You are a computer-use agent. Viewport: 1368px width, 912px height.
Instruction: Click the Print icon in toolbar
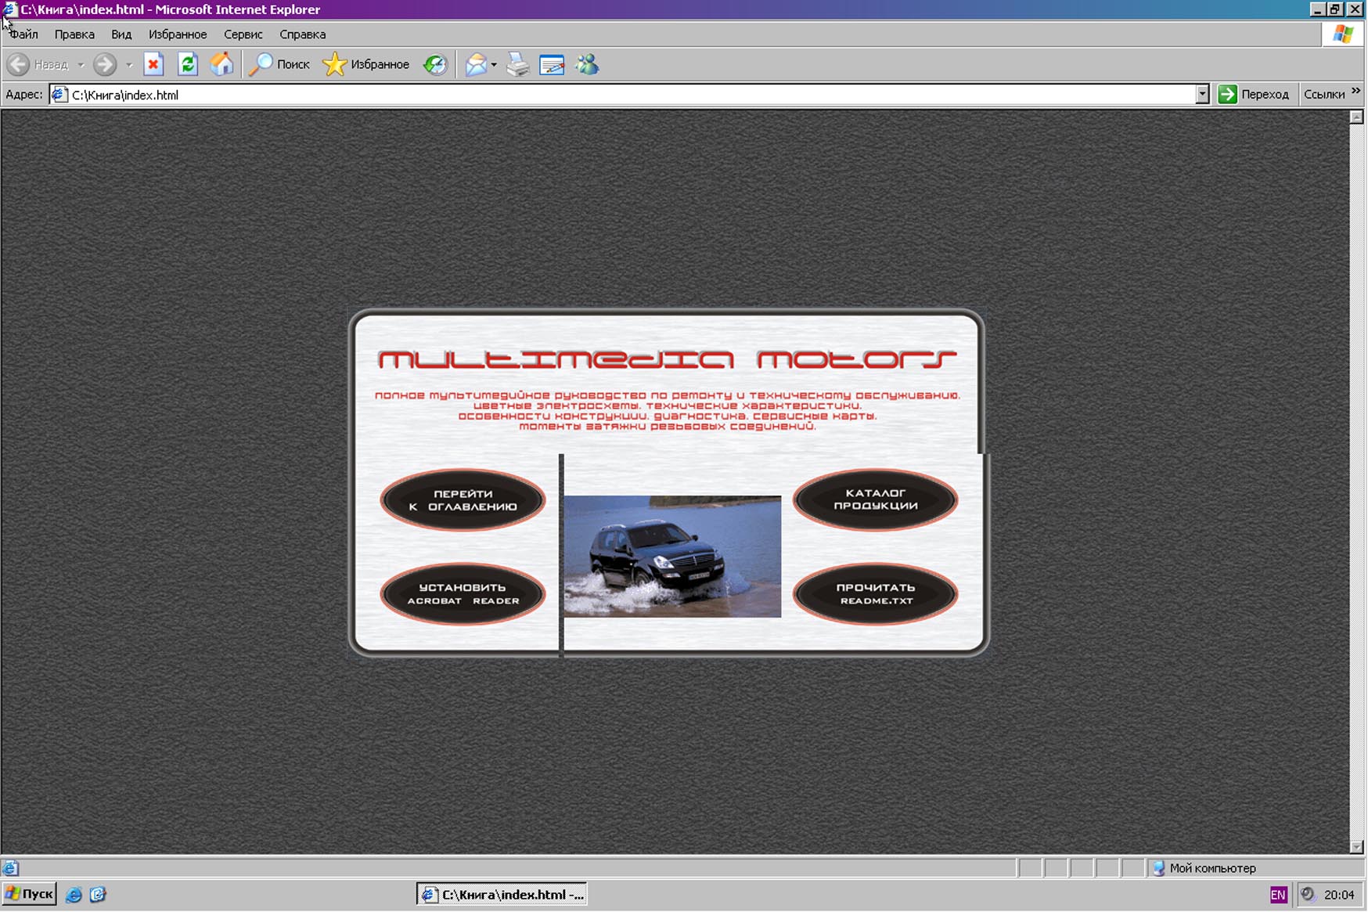coord(517,64)
